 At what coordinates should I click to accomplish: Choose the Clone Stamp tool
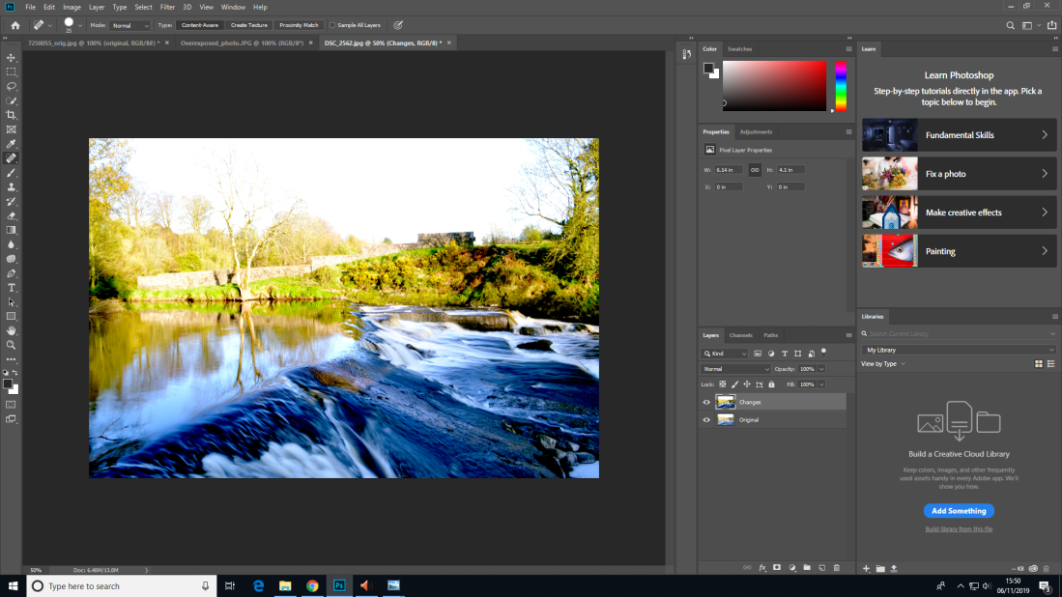(12, 186)
